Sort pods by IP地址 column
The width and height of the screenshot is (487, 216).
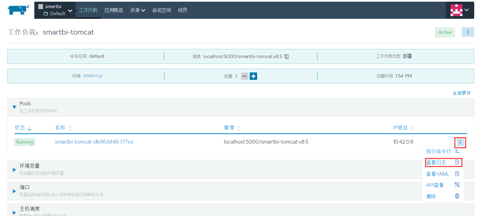[x=404, y=128]
